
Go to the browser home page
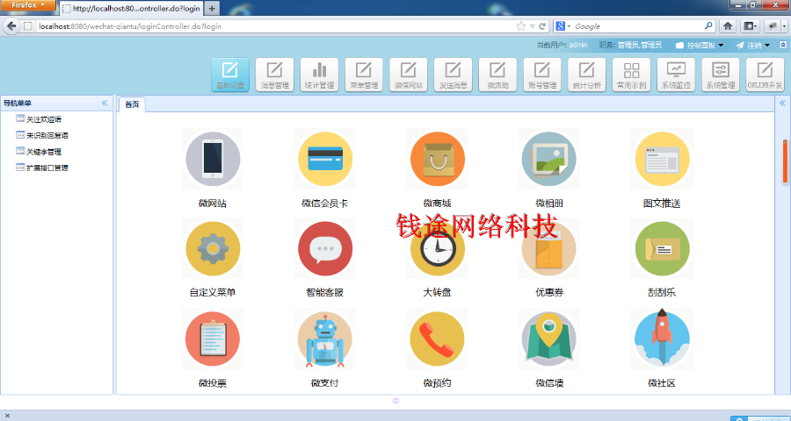click(728, 26)
